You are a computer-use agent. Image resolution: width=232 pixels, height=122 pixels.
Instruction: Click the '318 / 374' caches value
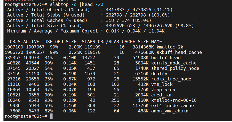[118, 21]
